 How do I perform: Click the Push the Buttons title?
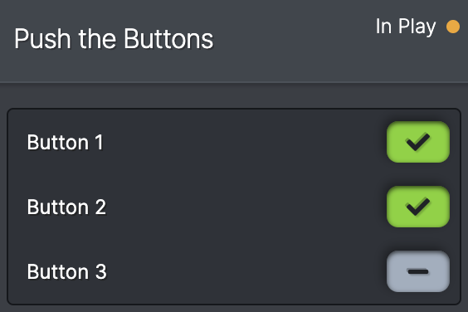(x=114, y=39)
